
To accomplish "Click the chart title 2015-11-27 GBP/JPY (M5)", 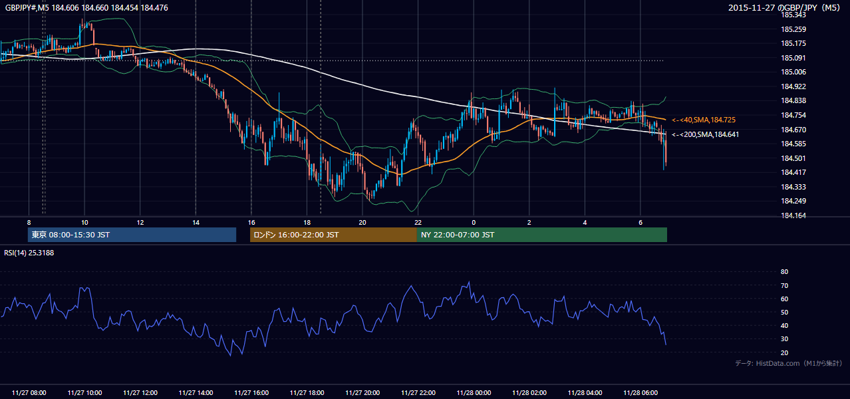I will [785, 8].
